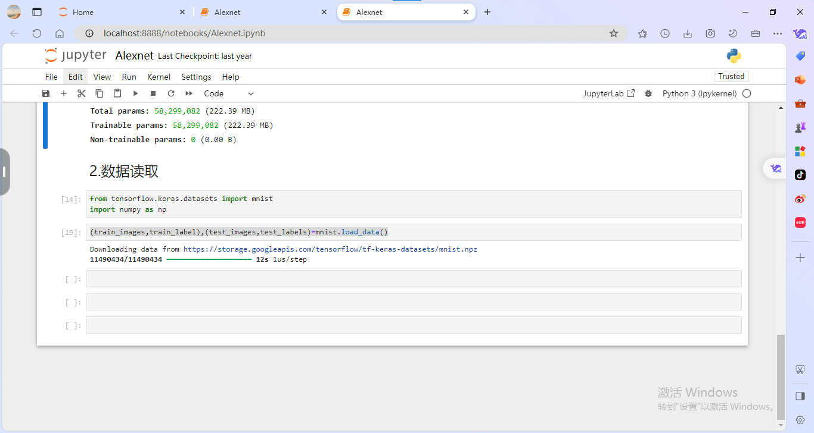Save the notebook using the save icon

[x=46, y=93]
